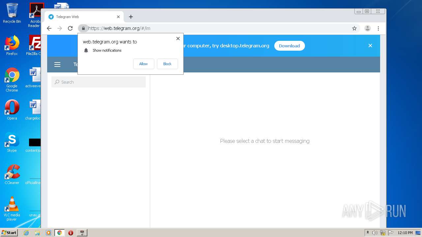Open the Windows Start menu

9,232
